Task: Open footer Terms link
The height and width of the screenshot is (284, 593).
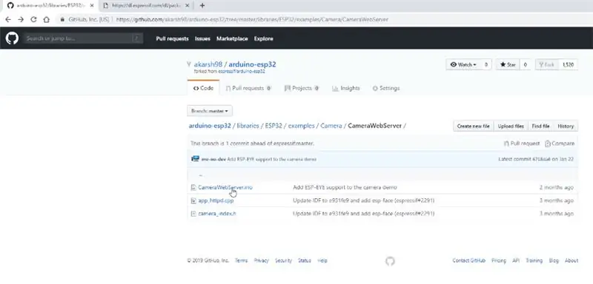Action: (242, 260)
